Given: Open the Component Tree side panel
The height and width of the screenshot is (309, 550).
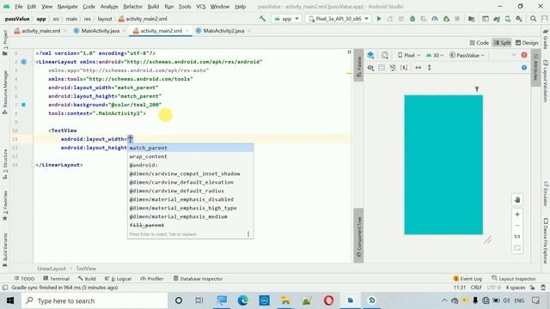Looking at the screenshot, I should (359, 235).
